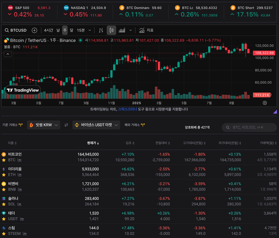The width and height of the screenshot is (279, 238).
Task: Select the 15분 timeframe
Action: coord(81,30)
